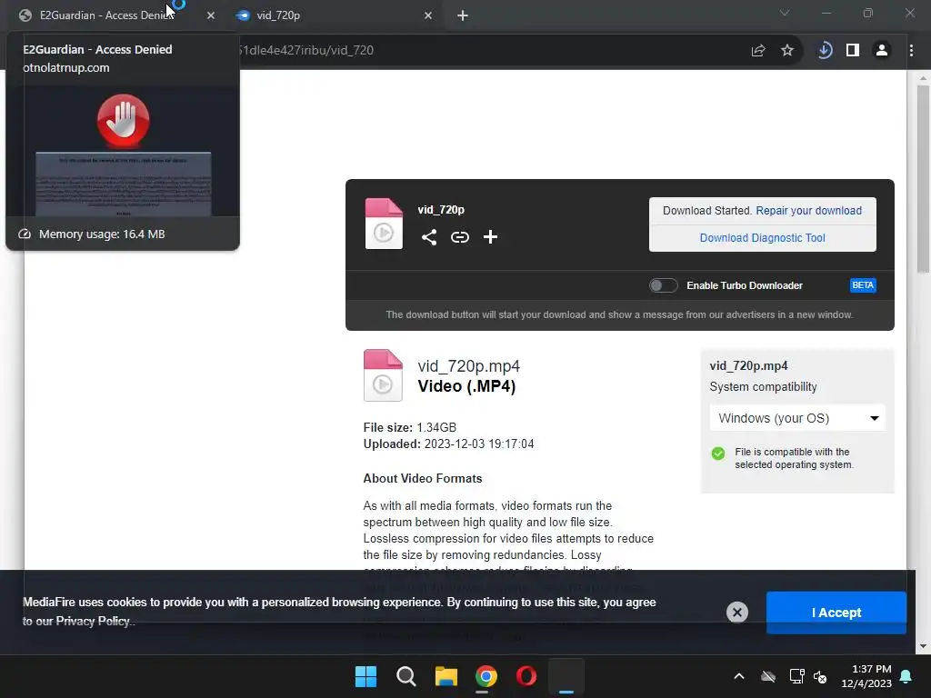Click the share icon for vid_720p
931x698 pixels.
(x=429, y=237)
